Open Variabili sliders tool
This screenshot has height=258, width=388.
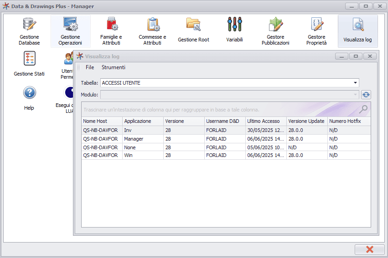(x=235, y=31)
